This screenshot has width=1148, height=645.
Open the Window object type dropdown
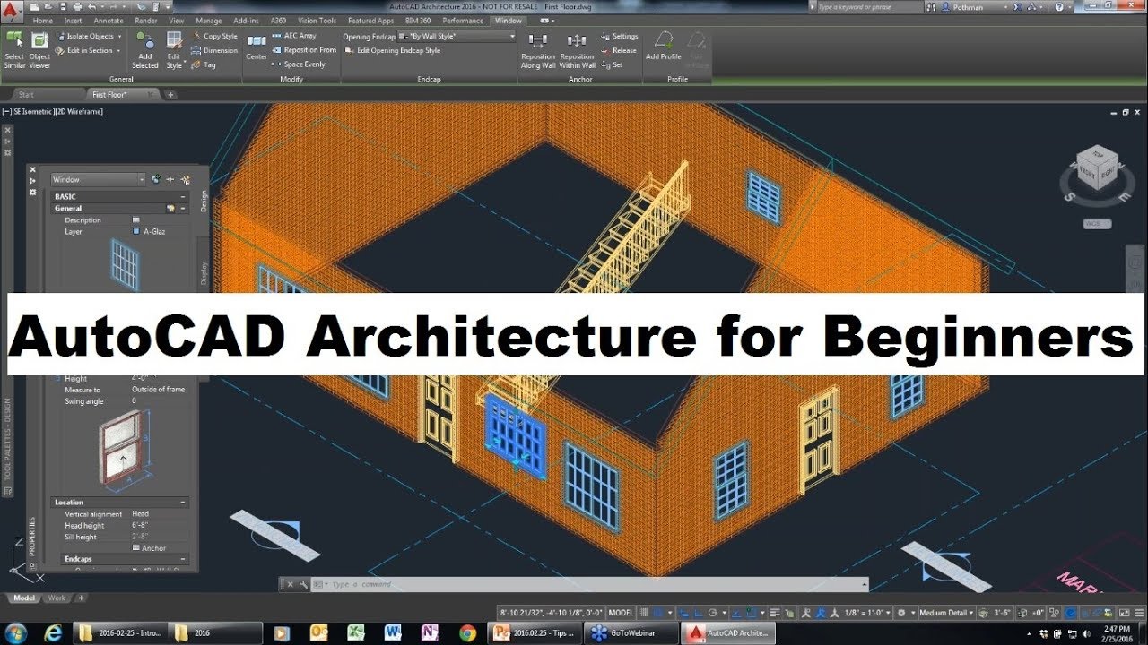click(98, 179)
